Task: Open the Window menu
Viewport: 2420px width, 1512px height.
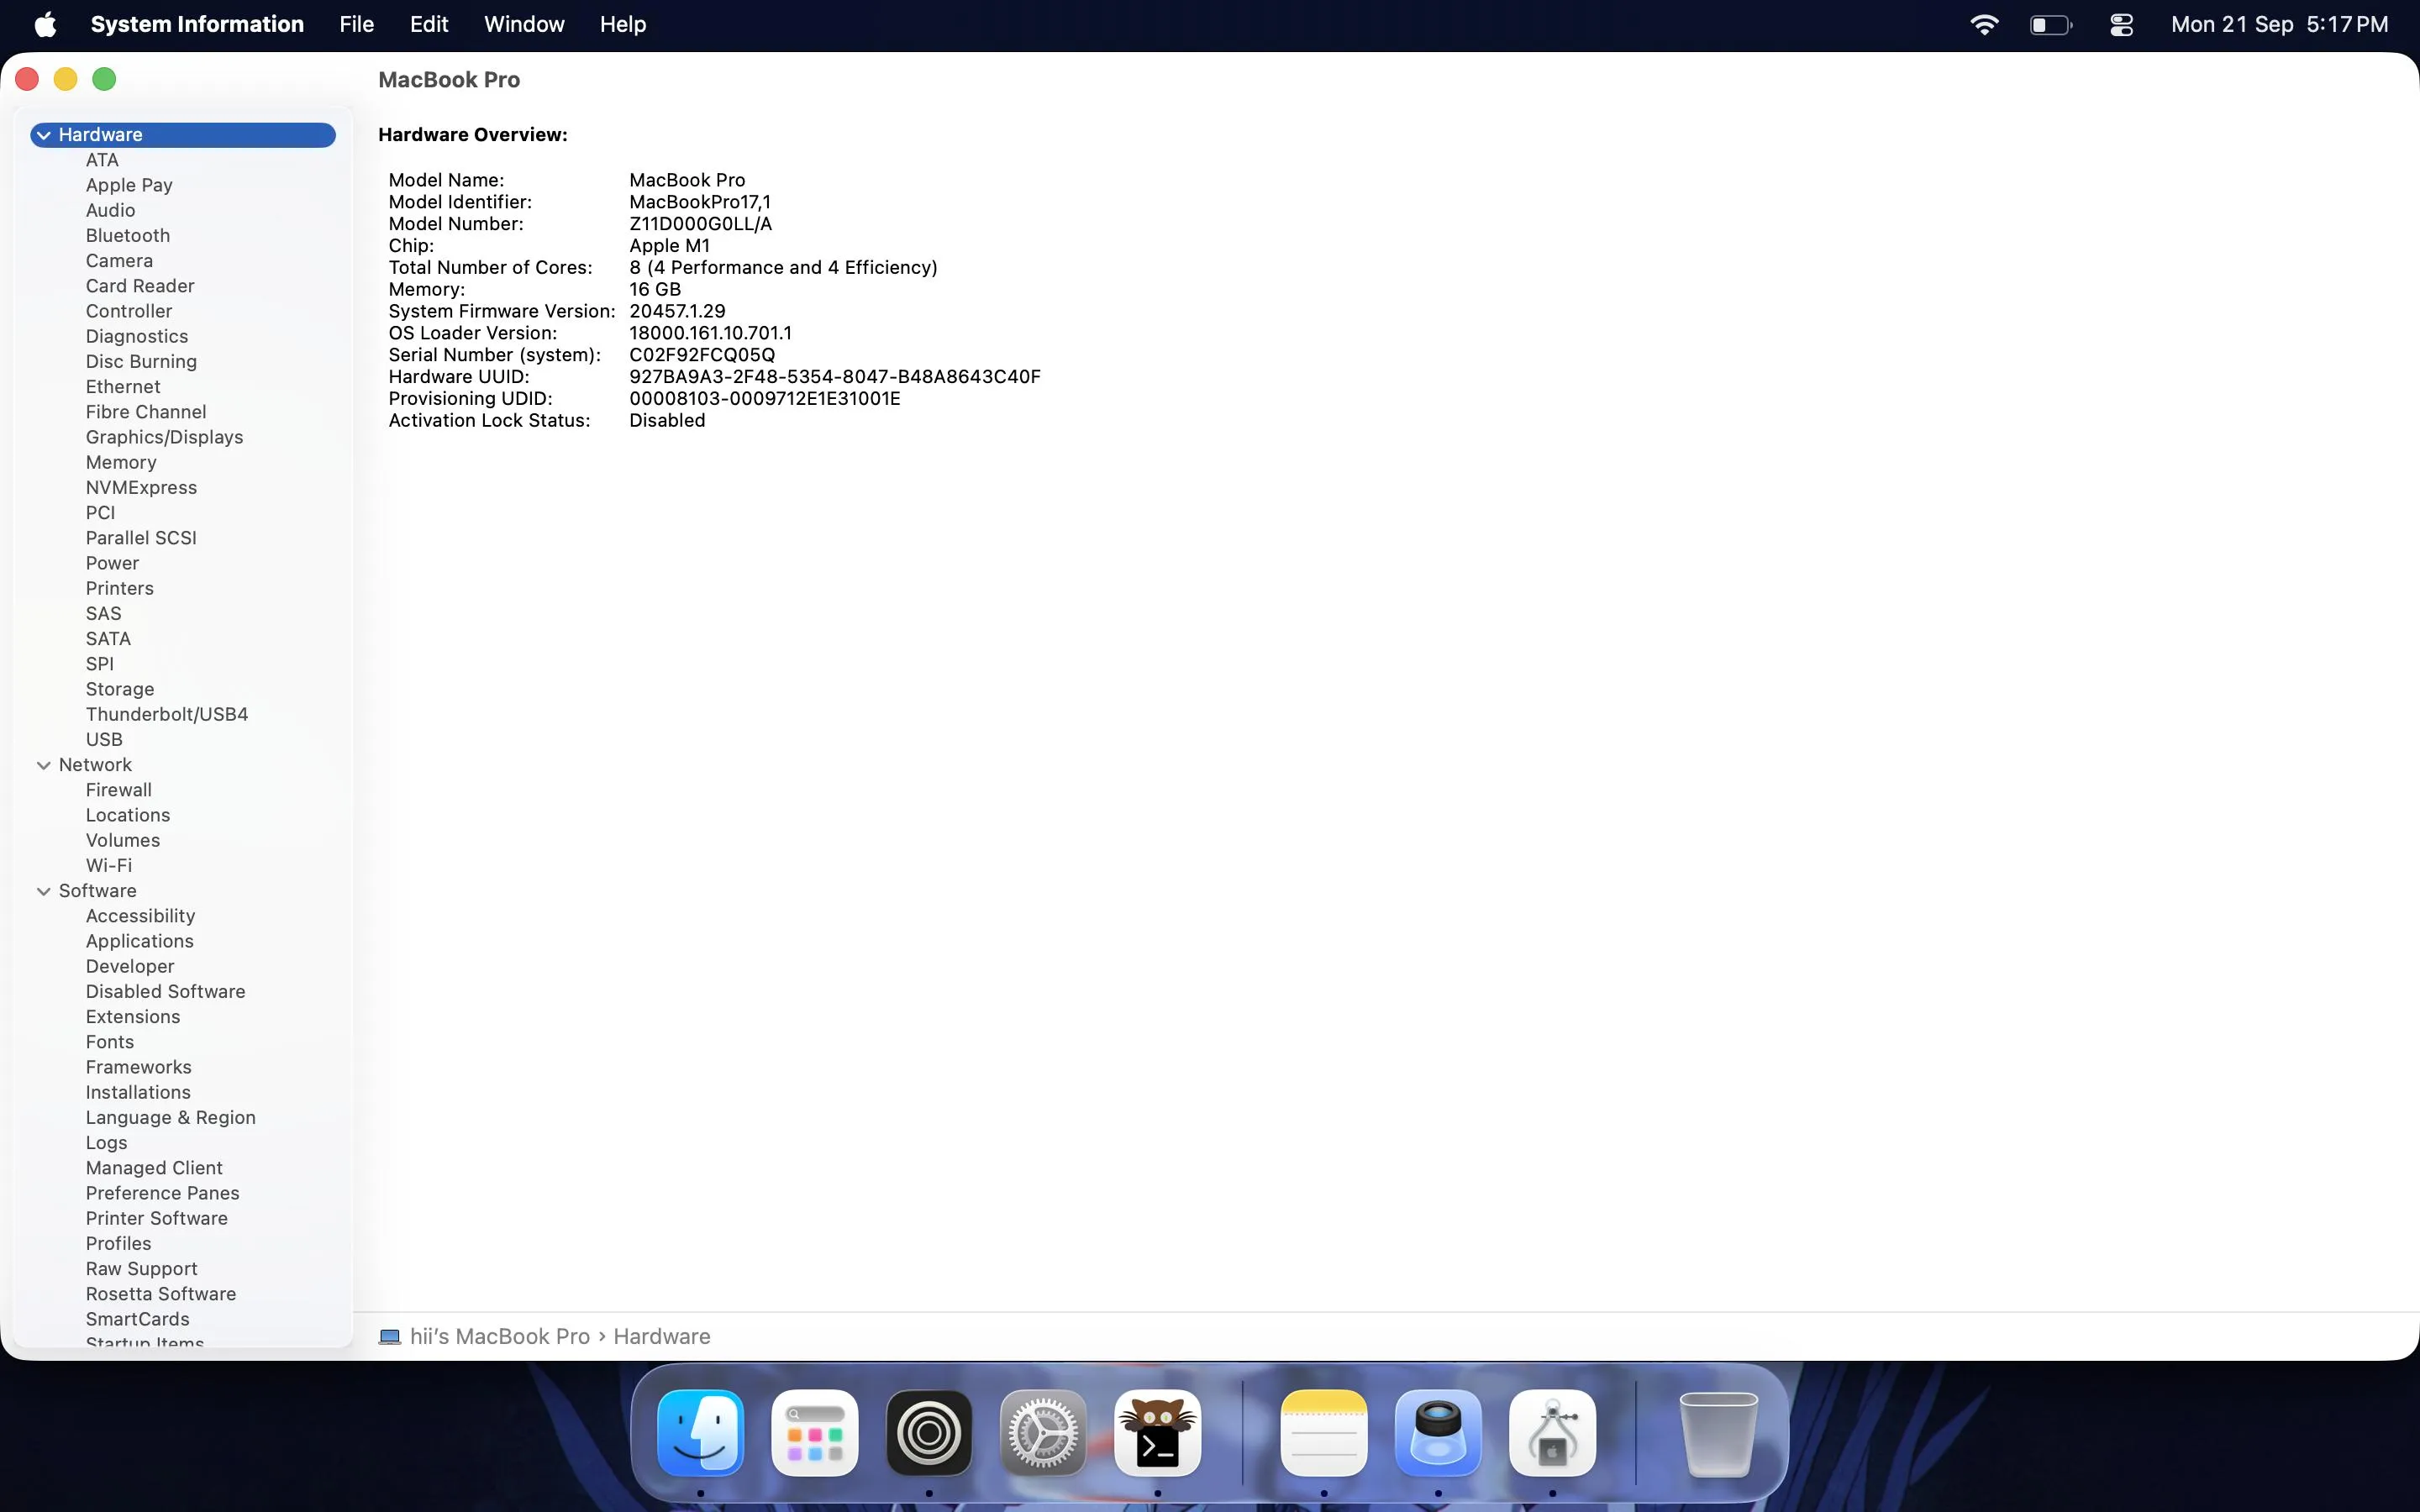Action: click(524, 24)
